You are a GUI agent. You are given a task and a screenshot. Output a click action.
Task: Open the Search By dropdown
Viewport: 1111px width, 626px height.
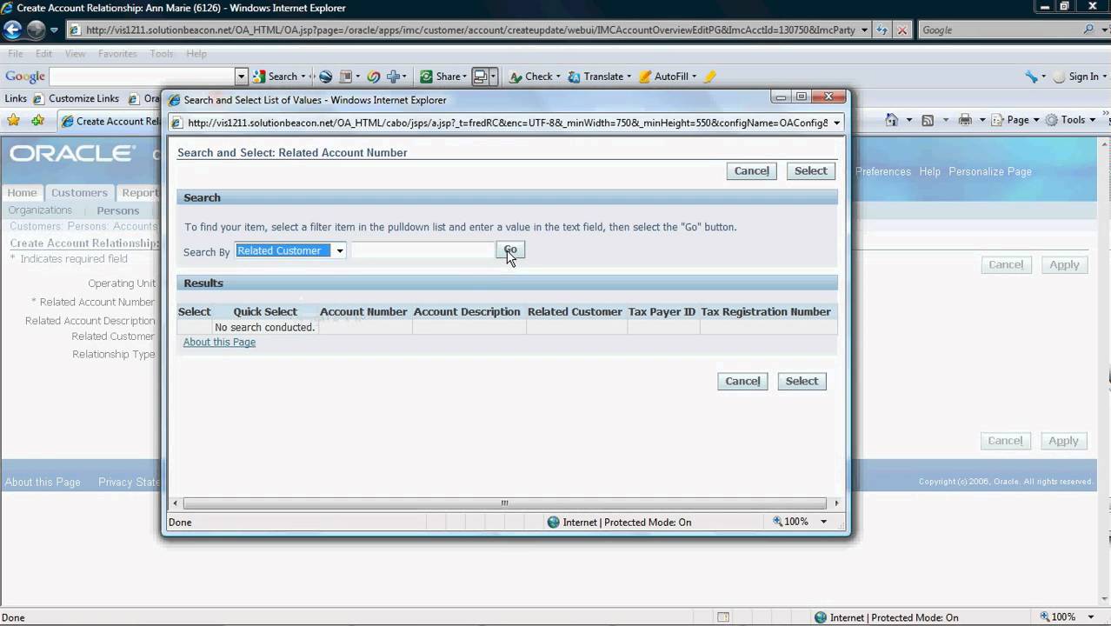[x=290, y=250]
